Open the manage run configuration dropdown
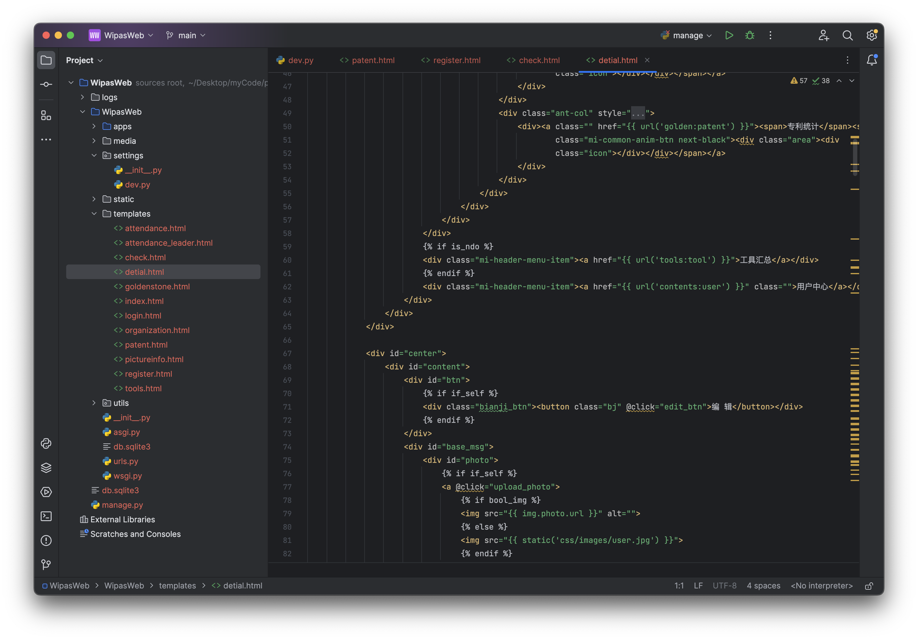Screen dimensions: 918x640 [686, 35]
